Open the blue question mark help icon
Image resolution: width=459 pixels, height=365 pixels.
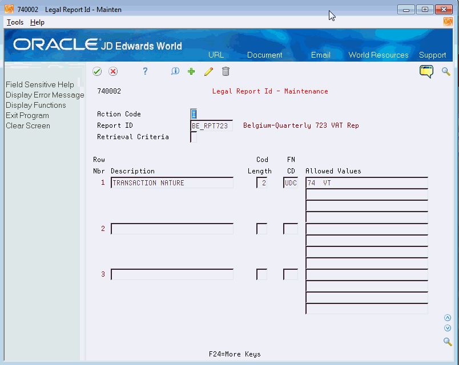(145, 71)
